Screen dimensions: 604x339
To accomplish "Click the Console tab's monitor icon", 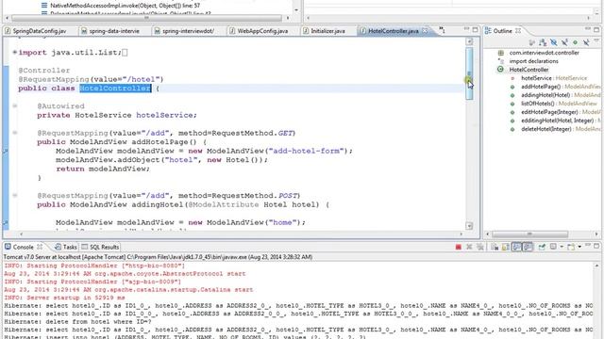I will tap(8, 247).
